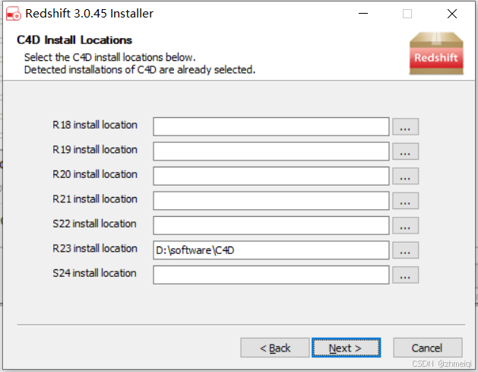Click the 'R21 install location' label
The height and width of the screenshot is (372, 478).
coord(95,199)
